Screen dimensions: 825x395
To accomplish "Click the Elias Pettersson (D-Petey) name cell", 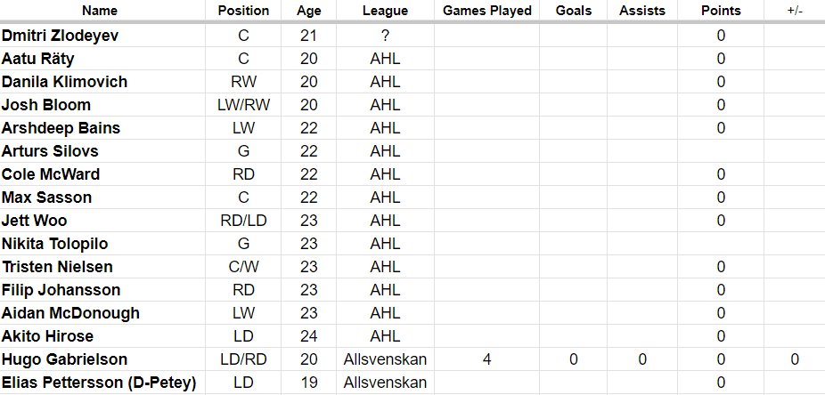I will (99, 383).
